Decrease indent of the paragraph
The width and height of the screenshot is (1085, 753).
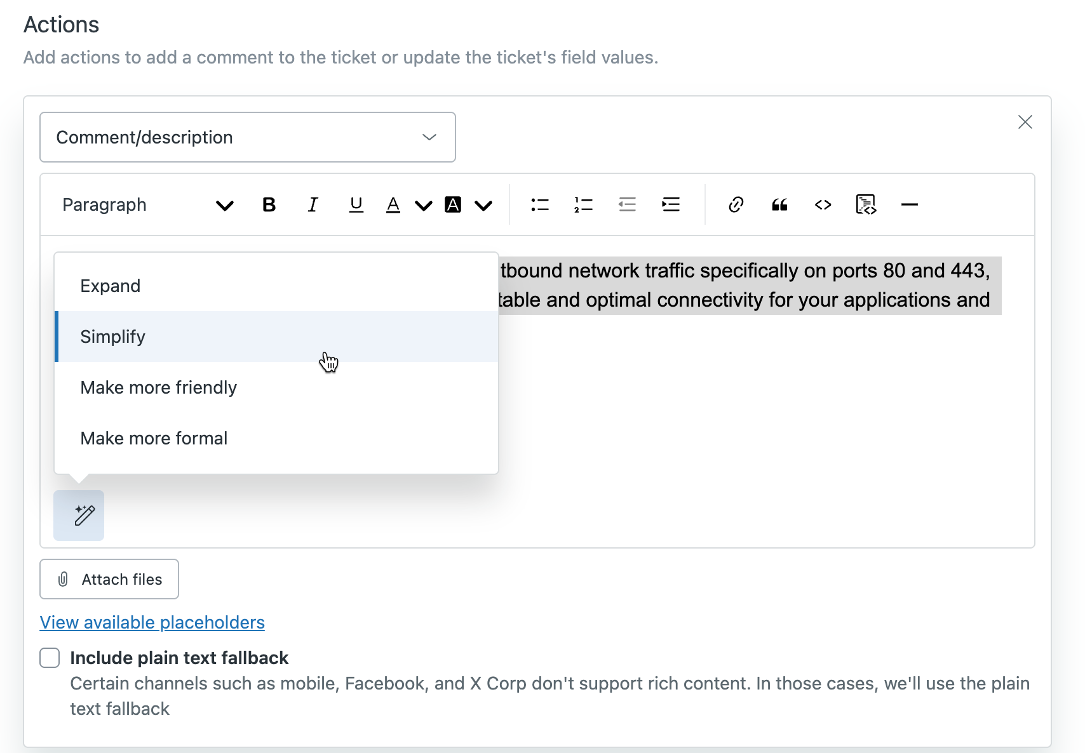pyautogui.click(x=627, y=204)
